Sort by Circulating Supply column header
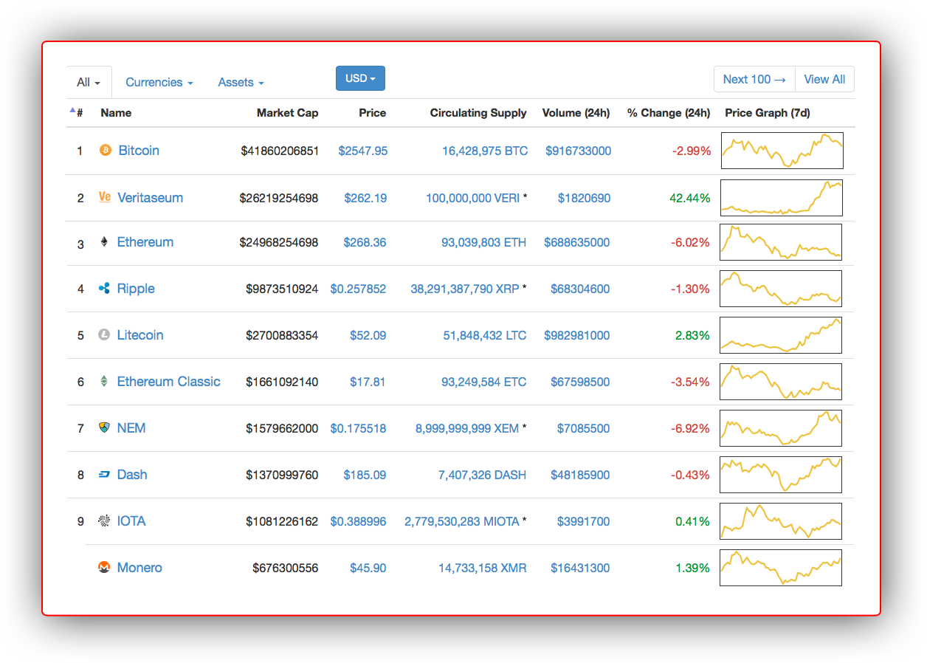The width and height of the screenshot is (927, 663). pos(478,113)
